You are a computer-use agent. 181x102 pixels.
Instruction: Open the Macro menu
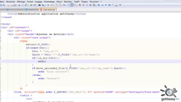[59, 2]
